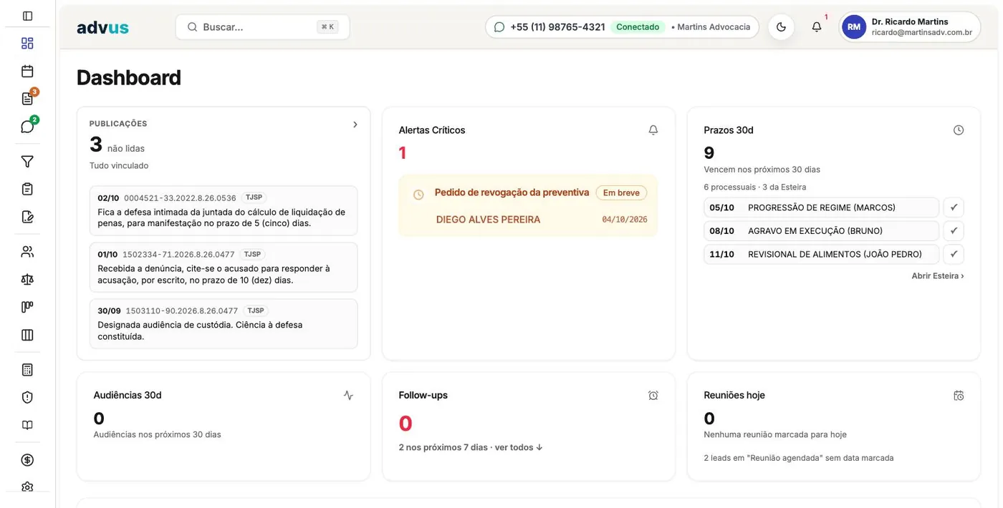This screenshot has width=1003, height=508.
Task: Open the open book icon in sidebar
Action: coord(27,425)
